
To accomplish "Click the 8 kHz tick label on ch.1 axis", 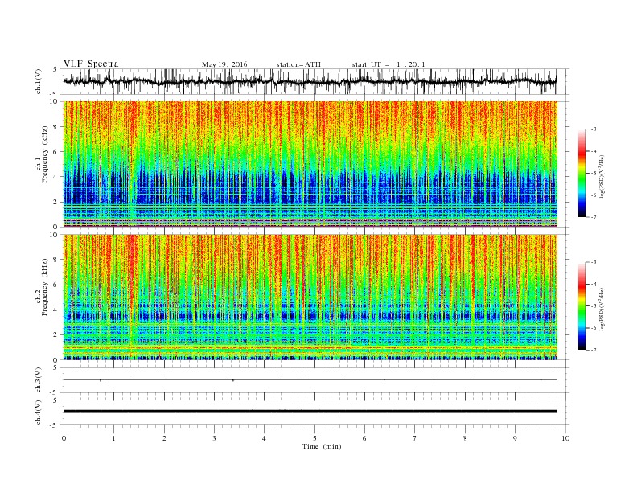I will (x=56, y=127).
